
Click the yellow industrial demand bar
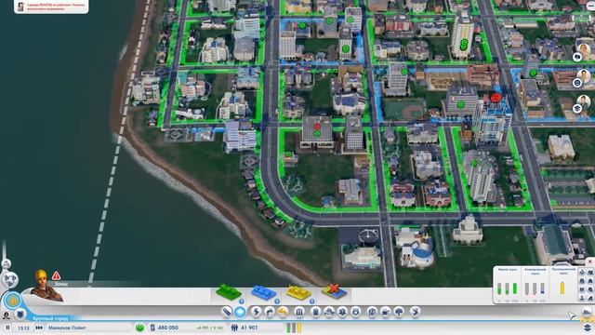[562, 288]
